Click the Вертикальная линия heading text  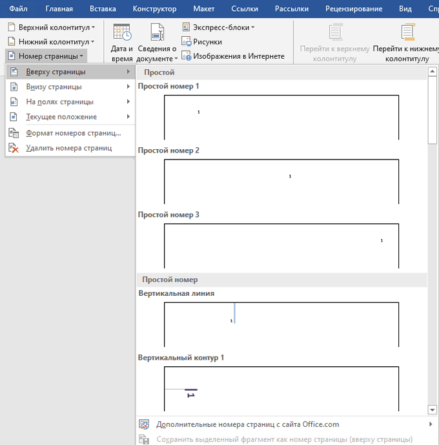pos(176,293)
